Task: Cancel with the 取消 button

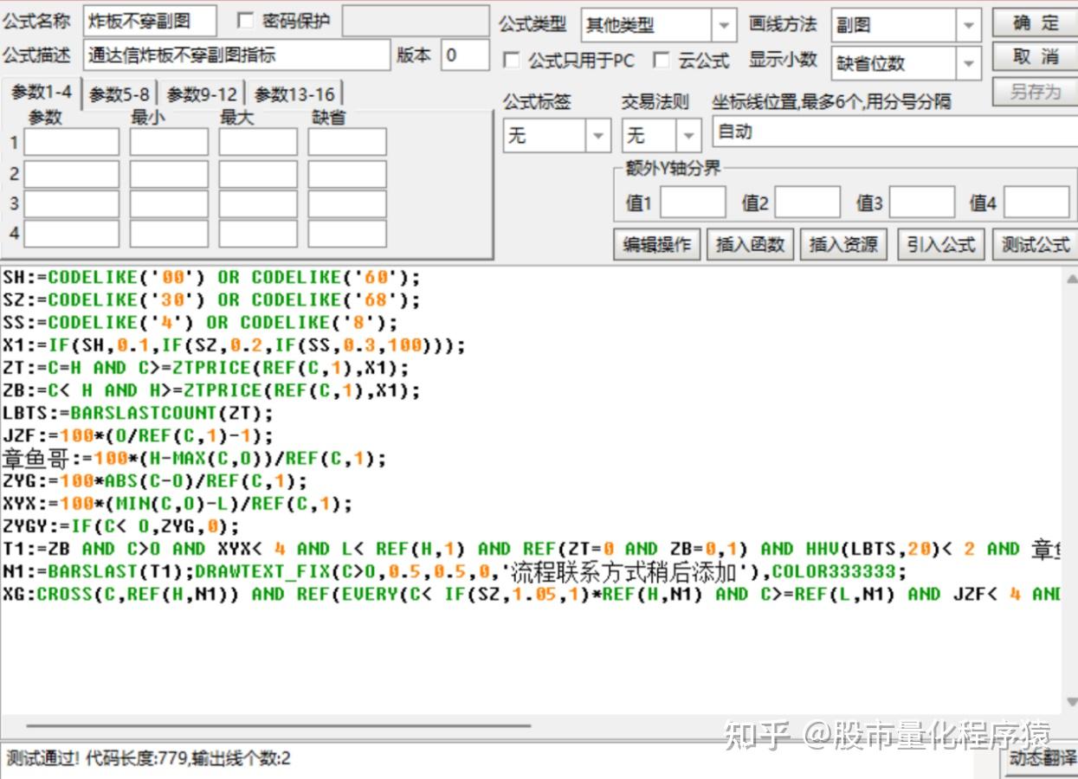Action: [1035, 57]
